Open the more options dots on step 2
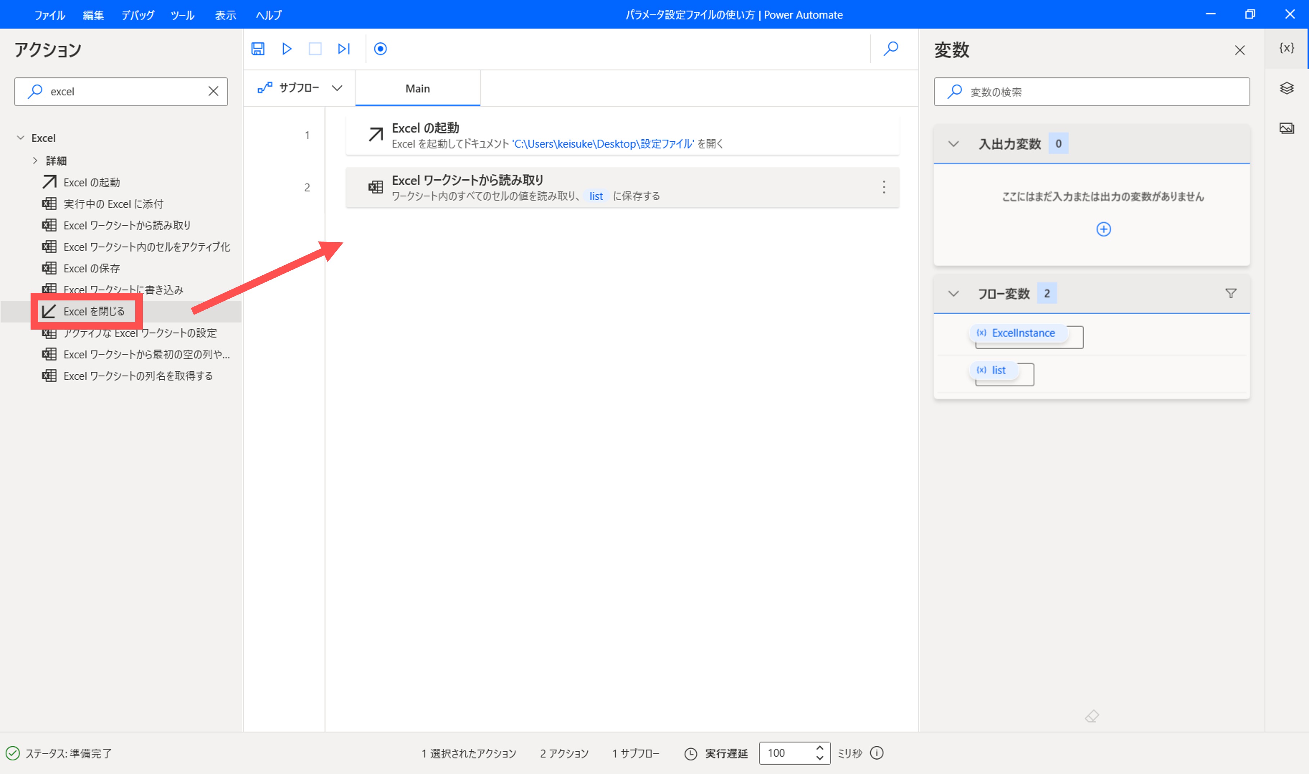 tap(883, 187)
